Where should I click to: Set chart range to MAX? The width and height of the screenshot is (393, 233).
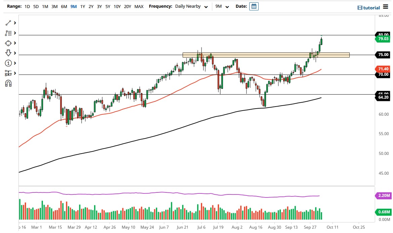pos(139,6)
